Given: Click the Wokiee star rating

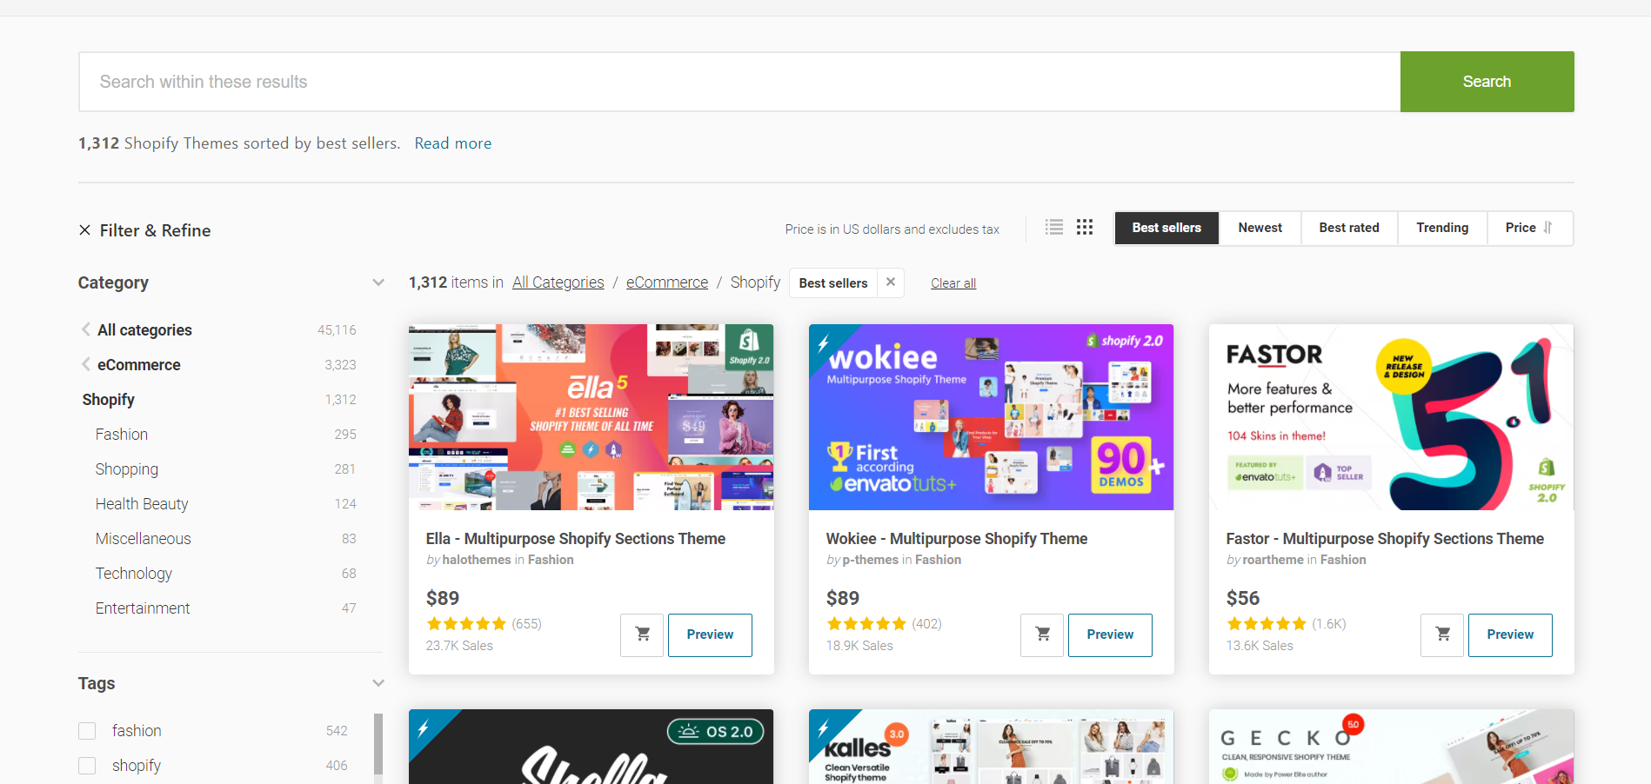Looking at the screenshot, I should tap(866, 624).
